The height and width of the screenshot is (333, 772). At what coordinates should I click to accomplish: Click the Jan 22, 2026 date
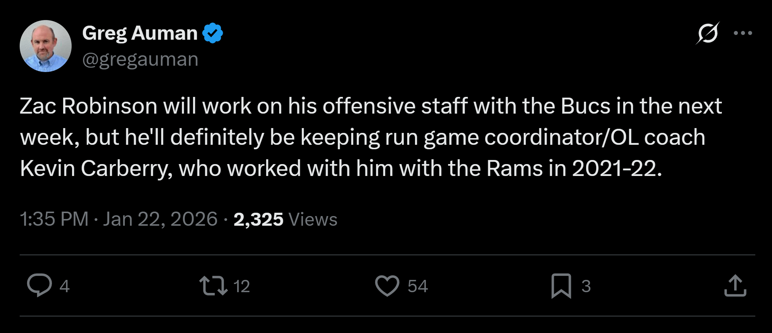(160, 219)
